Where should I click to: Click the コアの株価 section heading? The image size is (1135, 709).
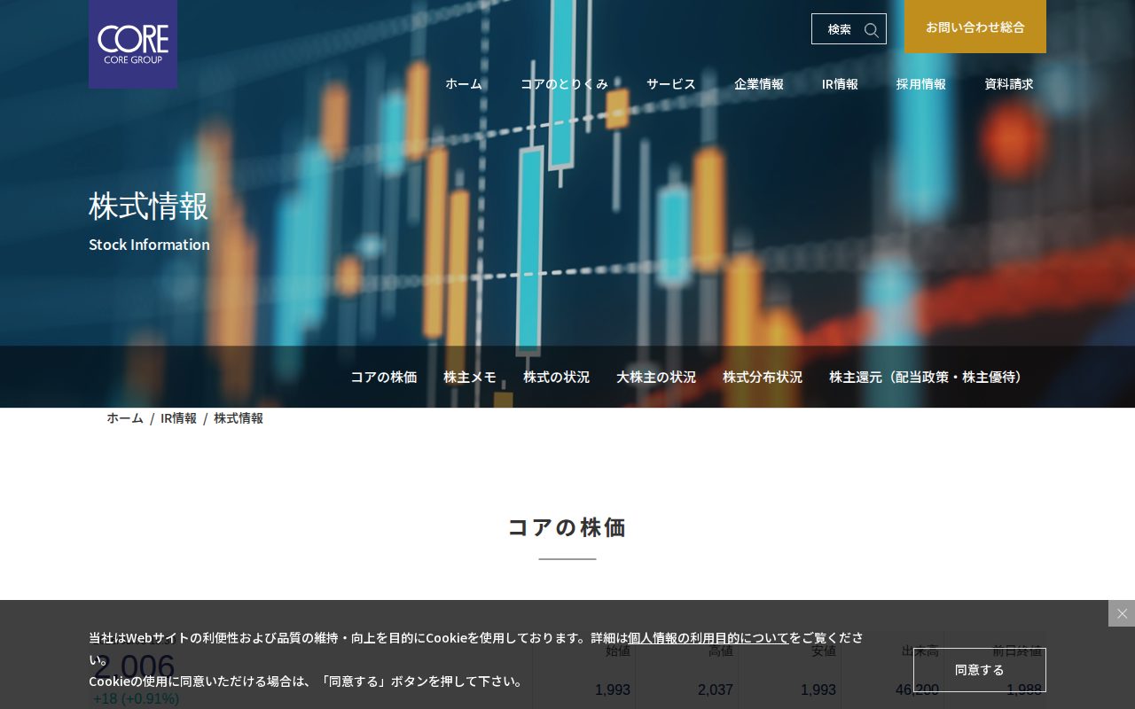pyautogui.click(x=567, y=527)
